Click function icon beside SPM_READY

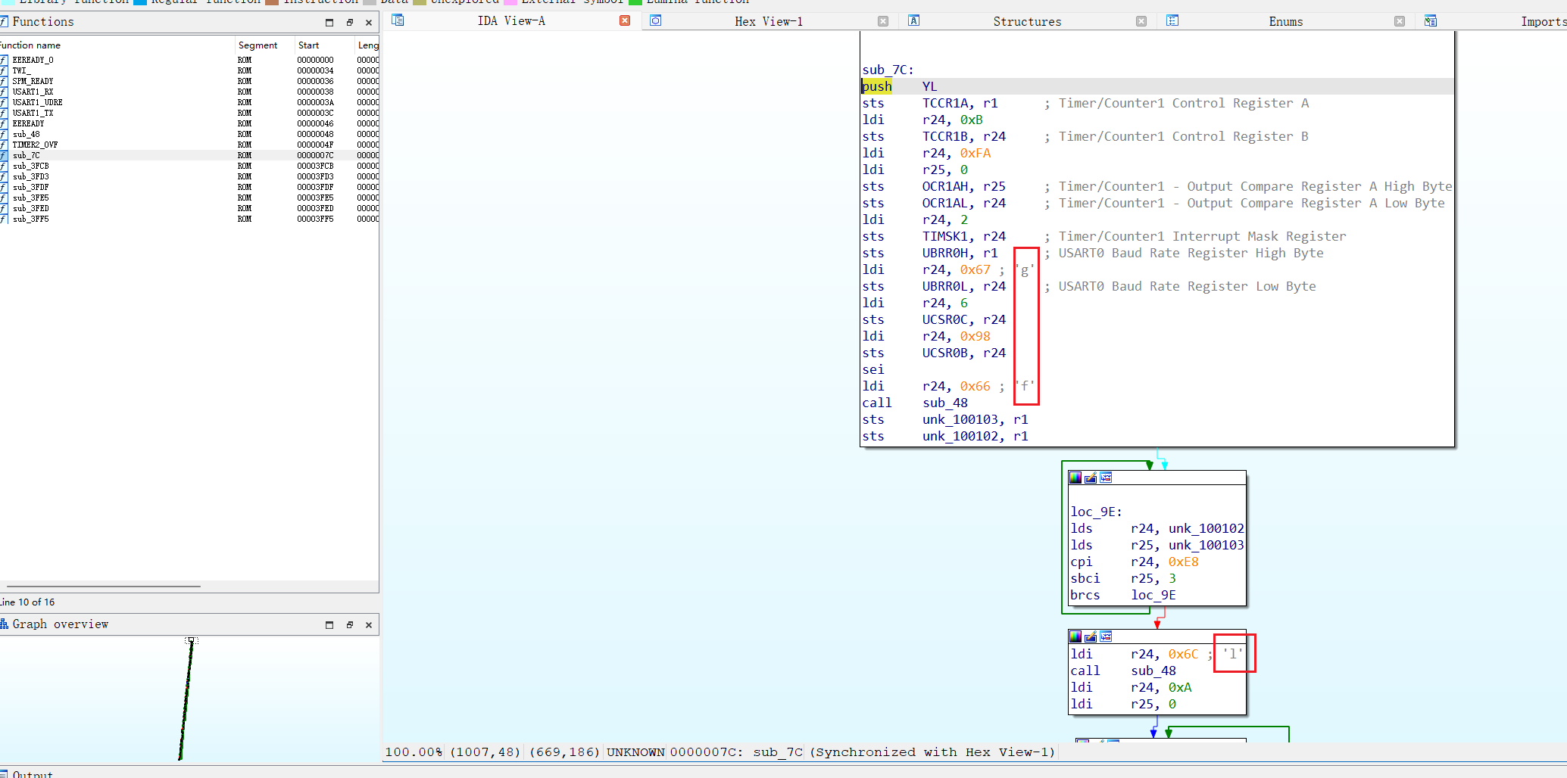4,81
